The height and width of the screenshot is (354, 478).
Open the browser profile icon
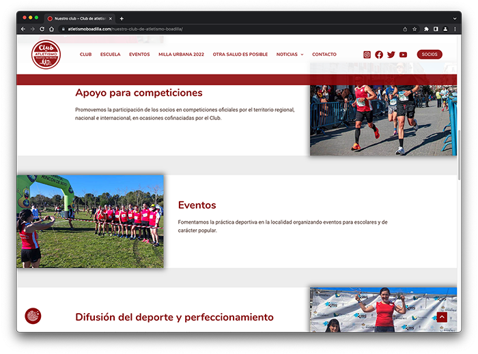(445, 29)
